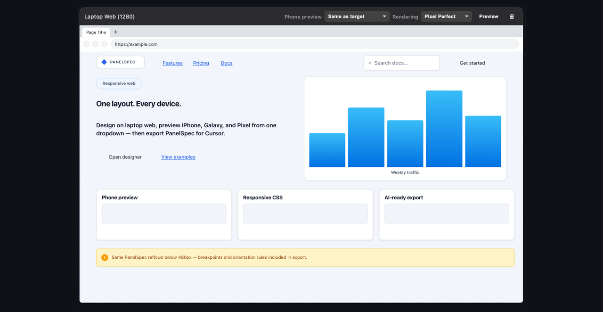Click the 'Phone preview' card title
This screenshot has width=603, height=312.
click(x=120, y=197)
